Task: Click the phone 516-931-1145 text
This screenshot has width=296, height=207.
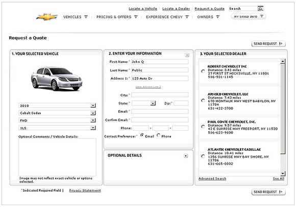Action: 220,77
